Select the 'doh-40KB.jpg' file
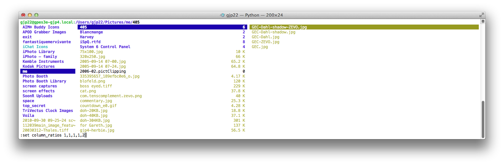The height and width of the screenshot is (165, 504). click(x=94, y=116)
